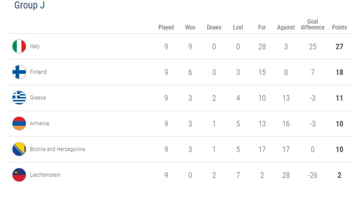Click the Greece flag icon
The image size is (363, 216).
pyautogui.click(x=19, y=98)
